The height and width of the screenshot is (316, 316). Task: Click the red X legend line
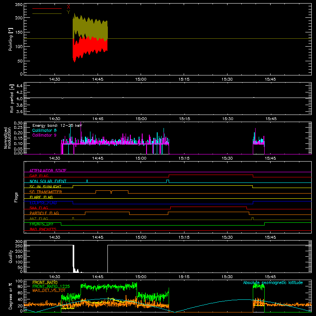tap(47, 8)
